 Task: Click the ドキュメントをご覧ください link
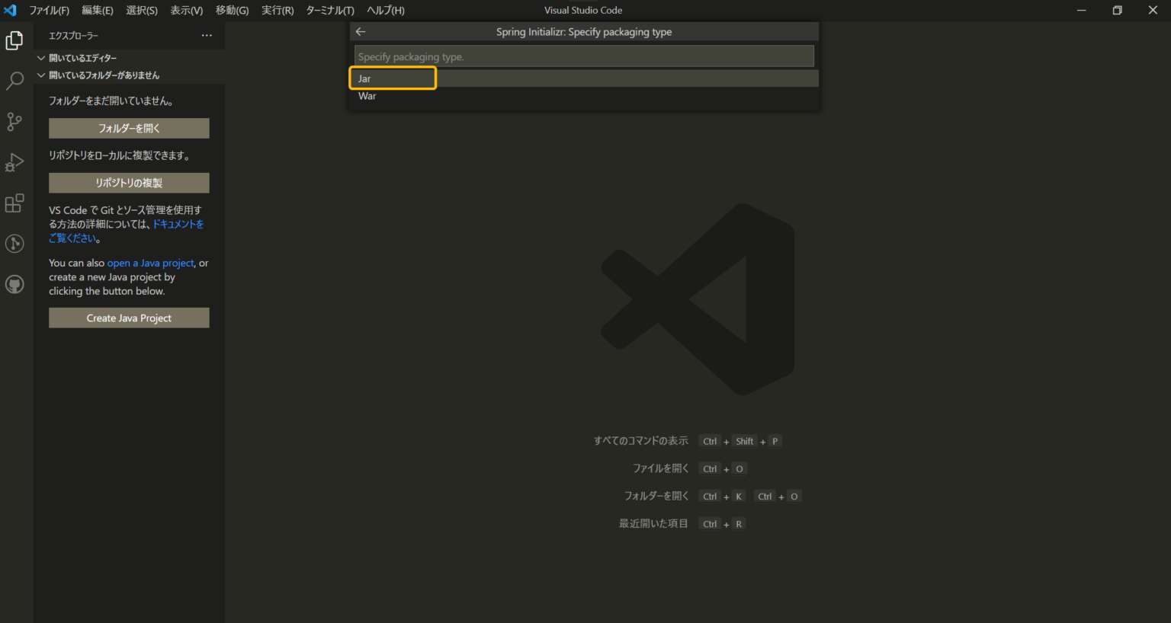[177, 223]
